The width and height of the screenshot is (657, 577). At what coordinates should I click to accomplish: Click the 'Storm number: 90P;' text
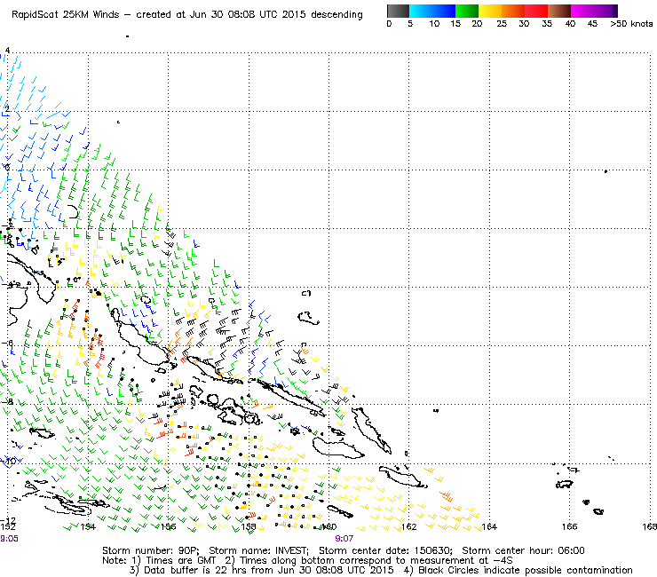[151, 550]
